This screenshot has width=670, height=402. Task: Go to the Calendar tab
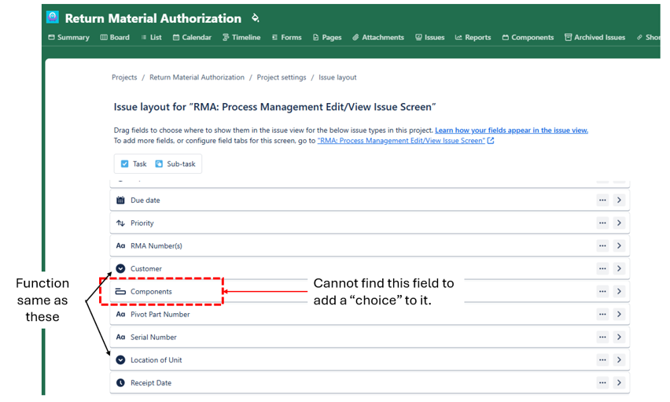tap(193, 38)
